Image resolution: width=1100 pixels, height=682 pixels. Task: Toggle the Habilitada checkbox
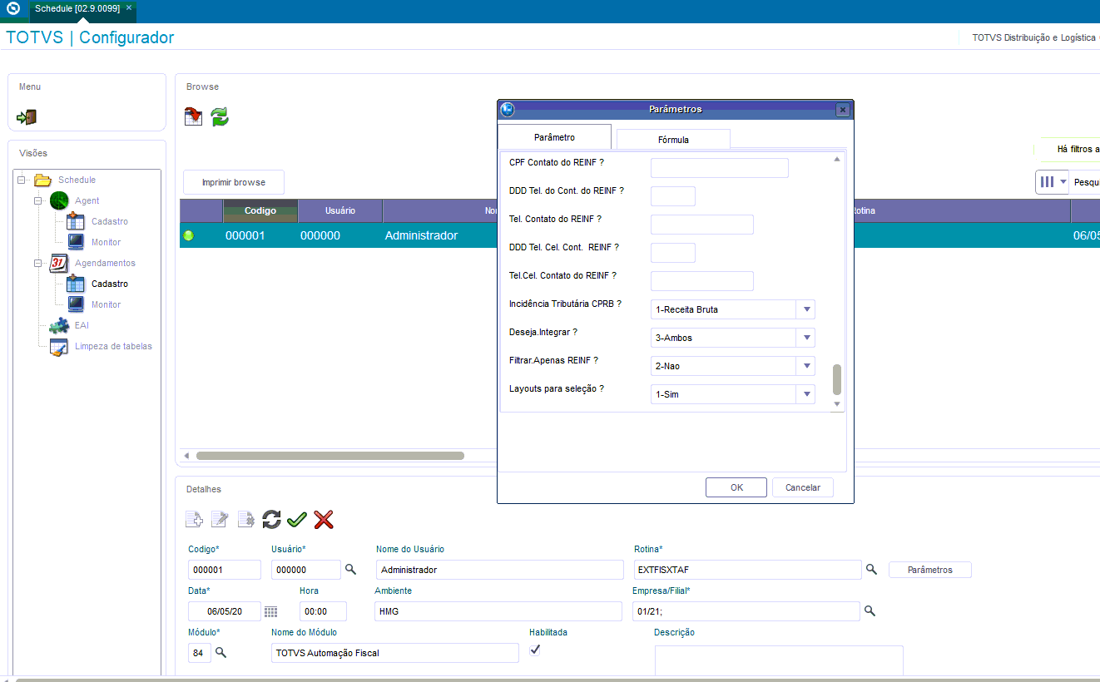click(535, 650)
